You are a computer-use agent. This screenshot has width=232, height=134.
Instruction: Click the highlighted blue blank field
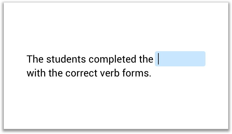pos(180,59)
